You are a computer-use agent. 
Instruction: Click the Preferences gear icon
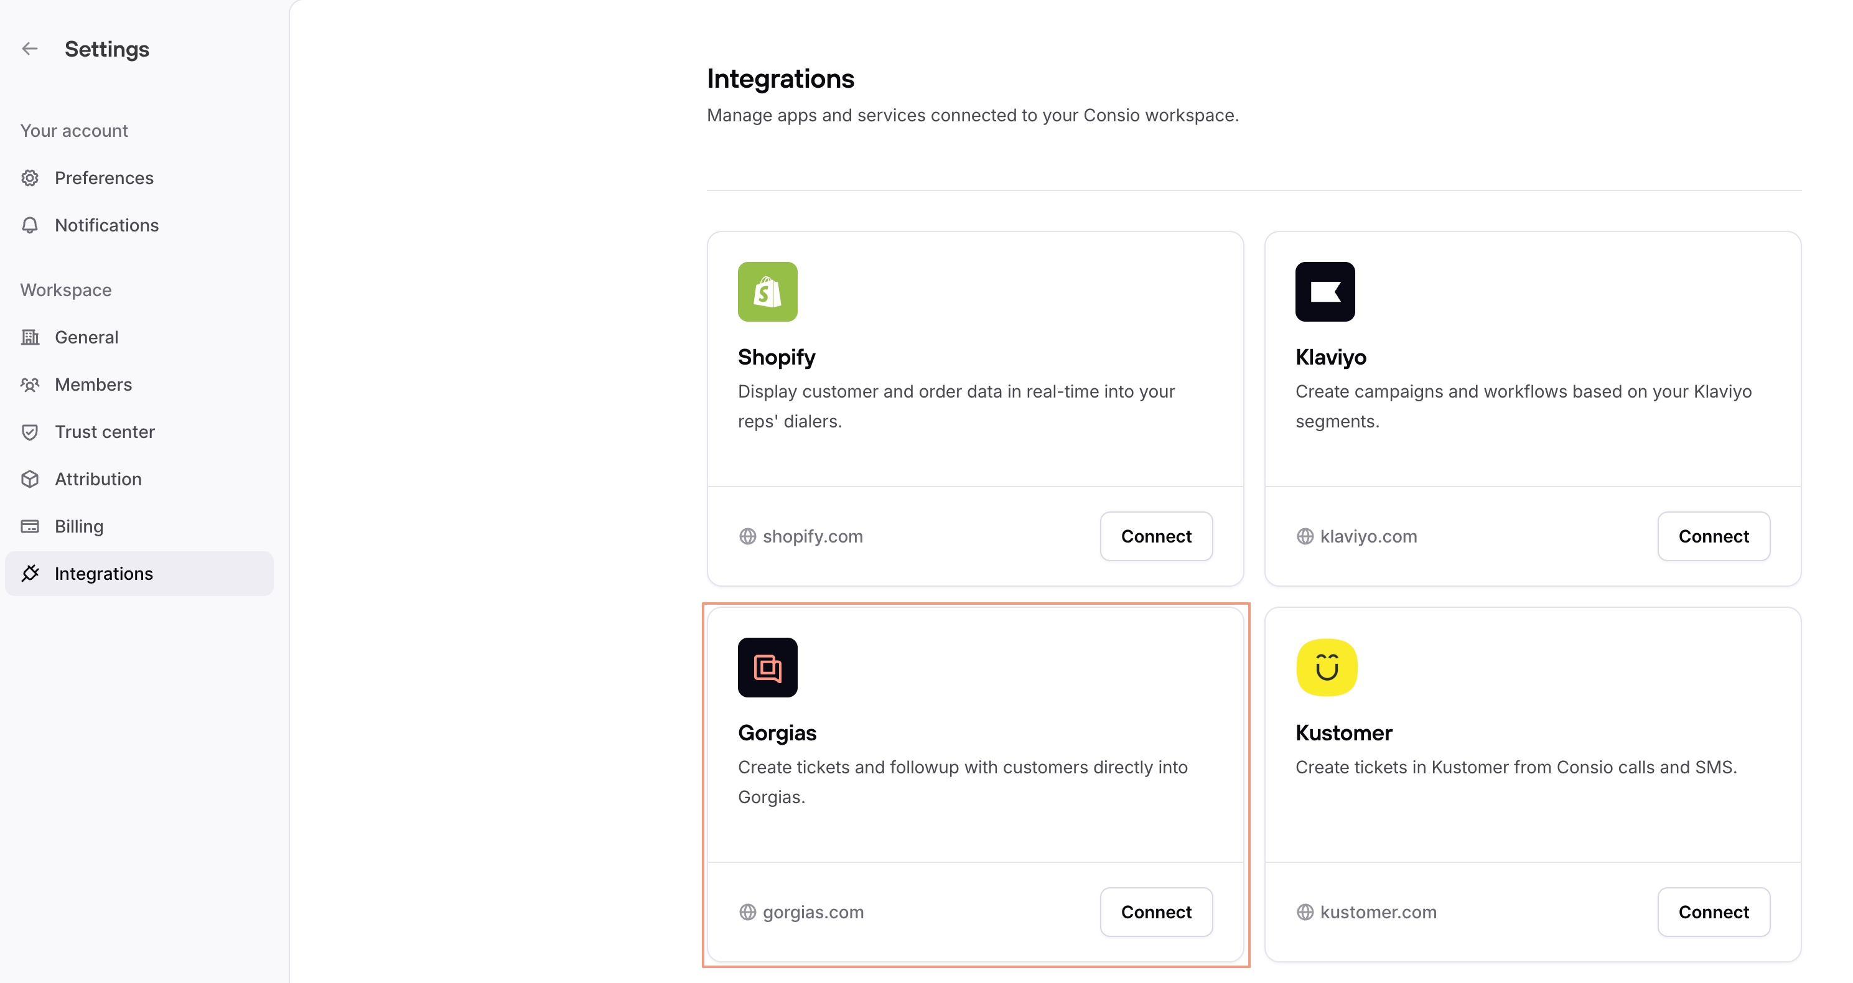tap(29, 179)
